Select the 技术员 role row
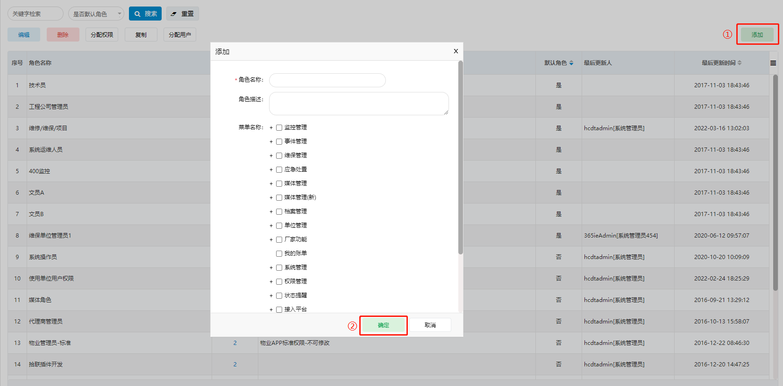783x386 pixels. pos(388,85)
